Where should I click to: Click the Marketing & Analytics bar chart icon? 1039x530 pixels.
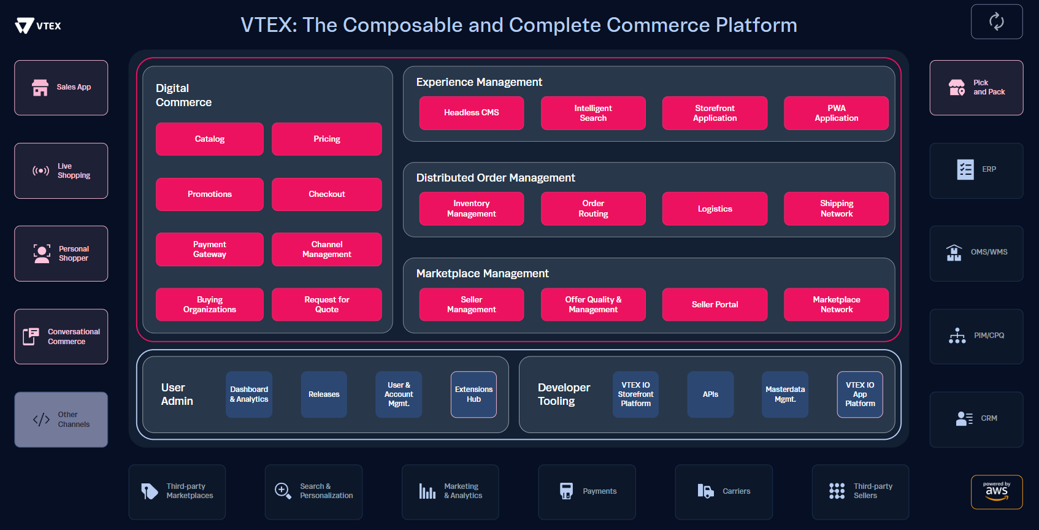coord(427,491)
